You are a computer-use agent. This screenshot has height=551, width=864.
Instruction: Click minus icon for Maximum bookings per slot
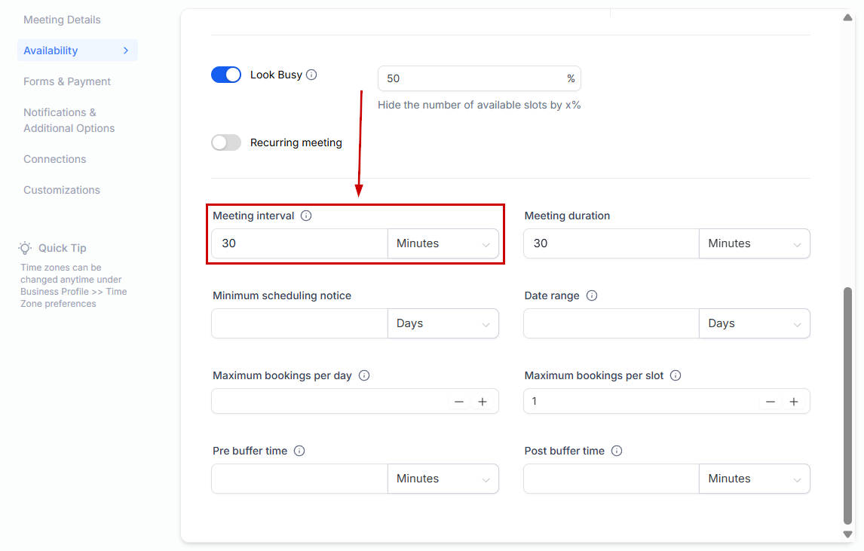point(770,402)
